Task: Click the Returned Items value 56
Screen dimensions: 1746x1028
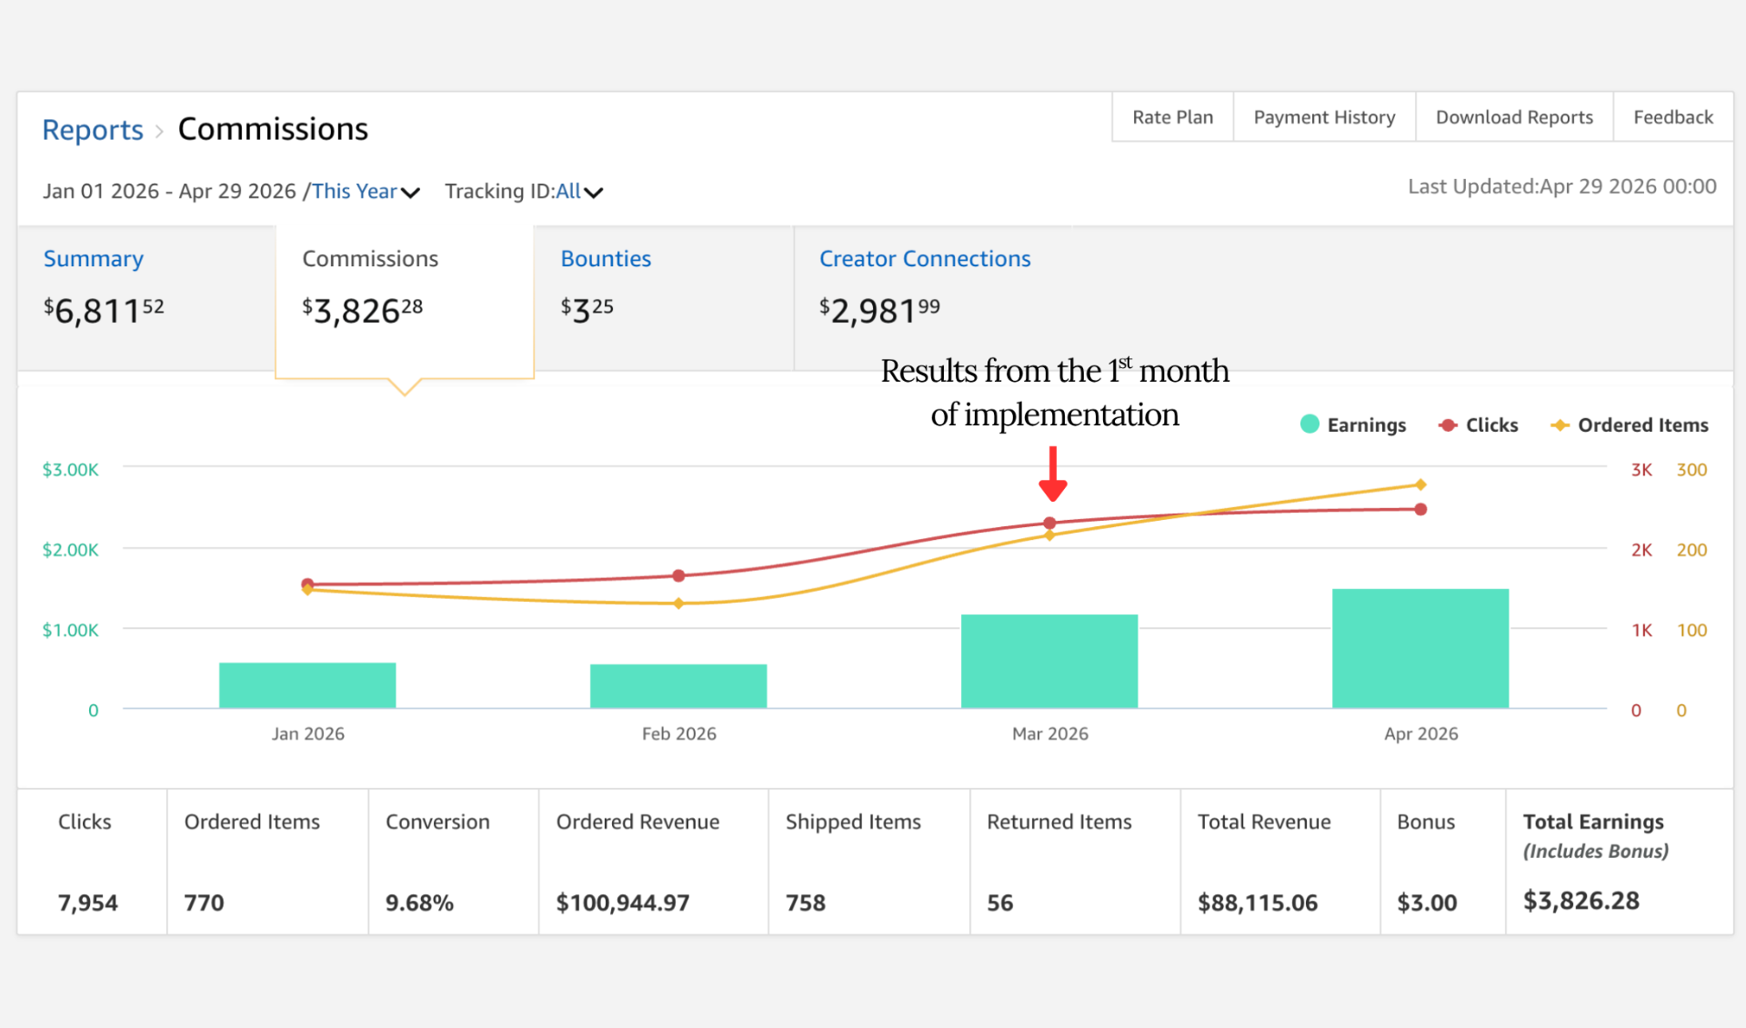Action: click(x=1000, y=903)
